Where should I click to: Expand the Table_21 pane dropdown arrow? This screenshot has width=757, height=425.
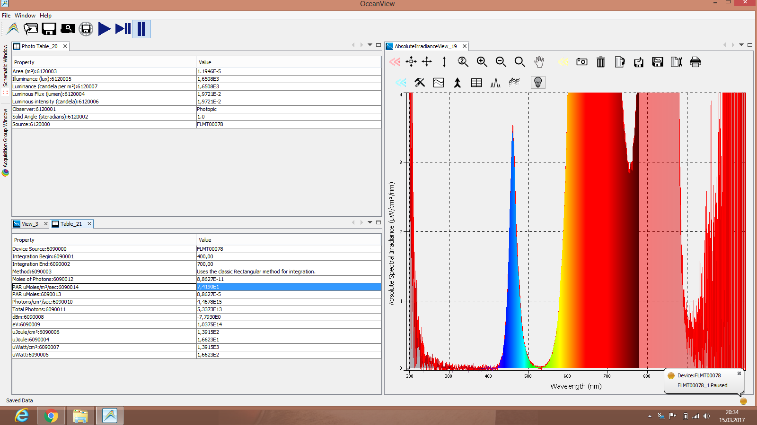coord(370,222)
